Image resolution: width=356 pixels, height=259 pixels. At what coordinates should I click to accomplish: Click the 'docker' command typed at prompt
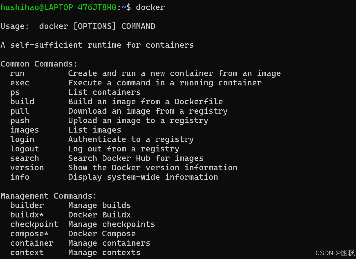[150, 7]
